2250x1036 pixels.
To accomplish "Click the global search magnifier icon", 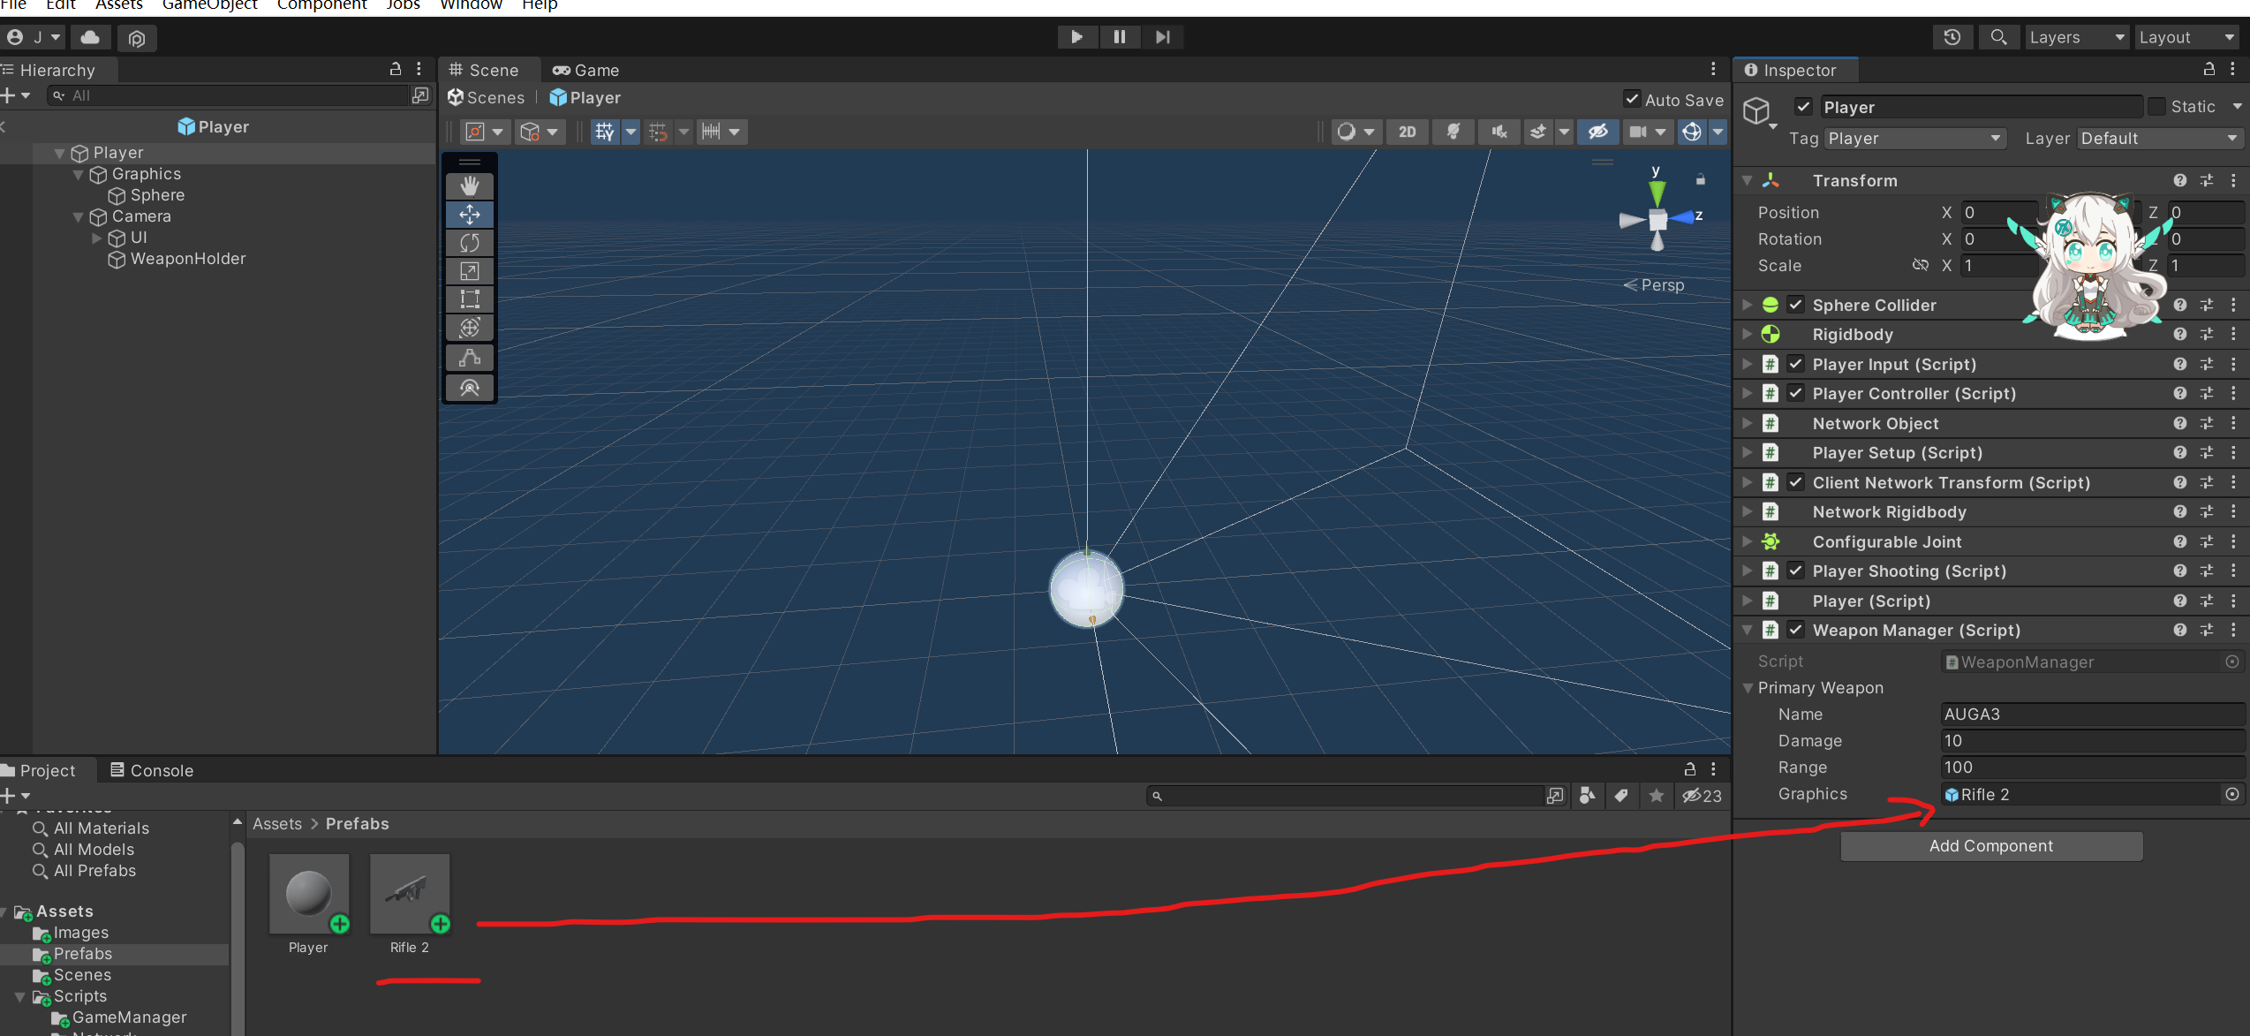I will click(1998, 37).
